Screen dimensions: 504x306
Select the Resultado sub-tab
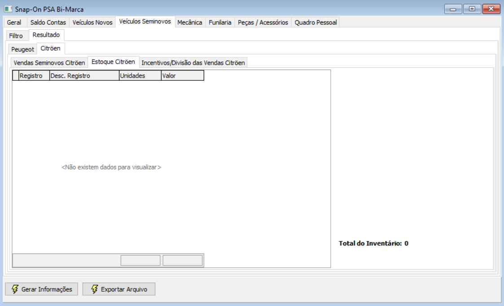46,35
